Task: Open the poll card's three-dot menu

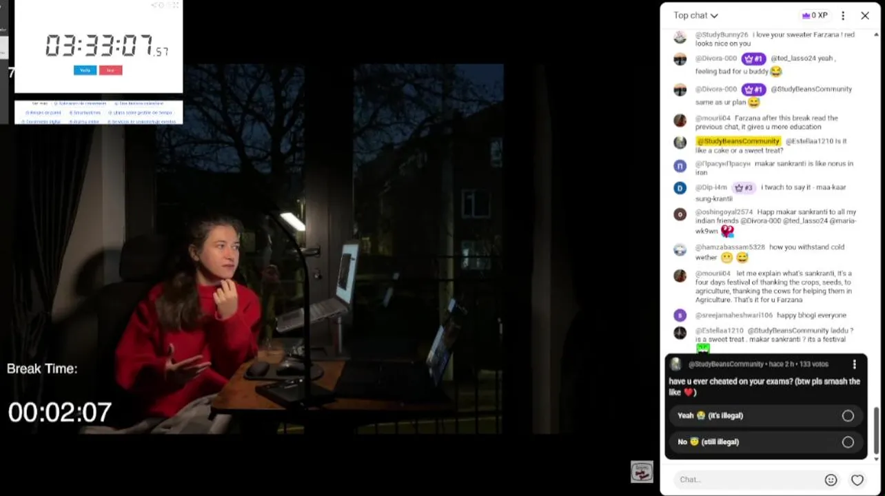Action: [854, 364]
